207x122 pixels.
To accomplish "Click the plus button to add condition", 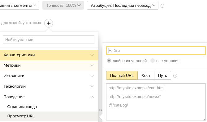I will (49, 23).
